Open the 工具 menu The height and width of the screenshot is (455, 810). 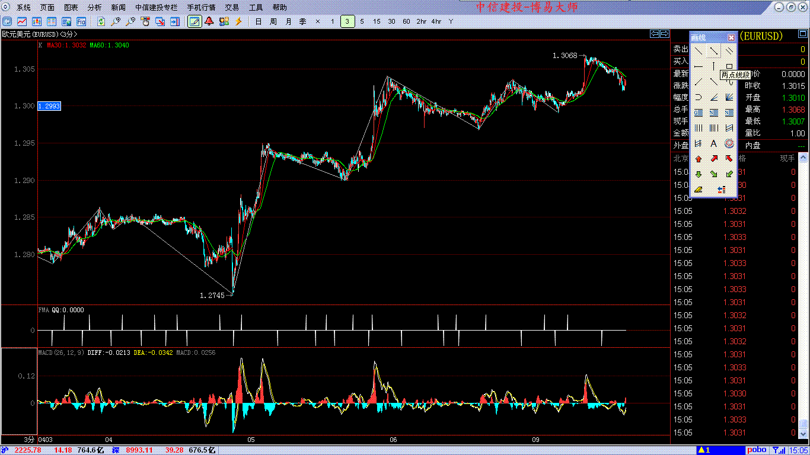(256, 8)
